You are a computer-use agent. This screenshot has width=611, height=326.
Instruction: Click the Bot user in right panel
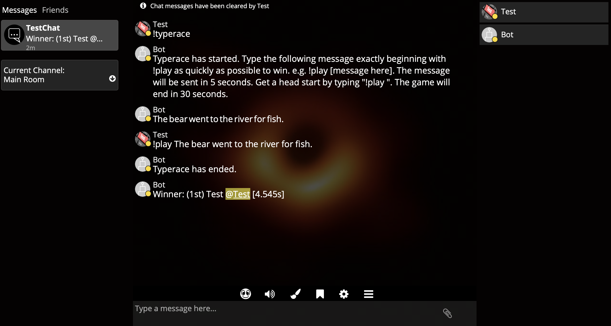pos(545,34)
